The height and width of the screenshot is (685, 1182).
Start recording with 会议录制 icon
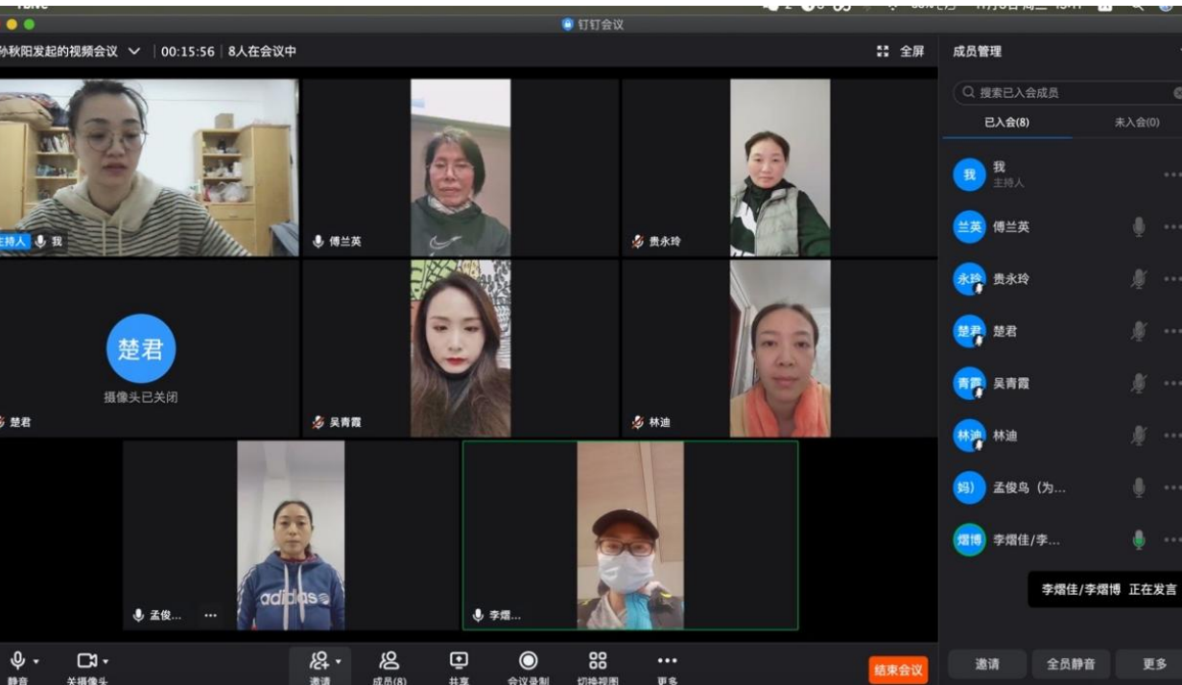[528, 661]
